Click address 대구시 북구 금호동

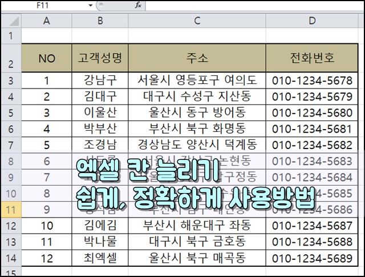[x=197, y=242]
